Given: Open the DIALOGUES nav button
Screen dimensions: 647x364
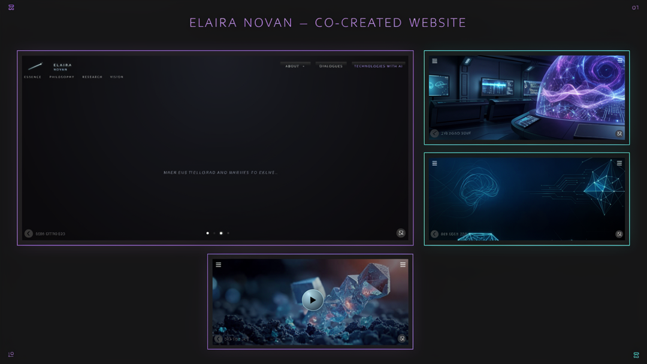Looking at the screenshot, I should (331, 66).
